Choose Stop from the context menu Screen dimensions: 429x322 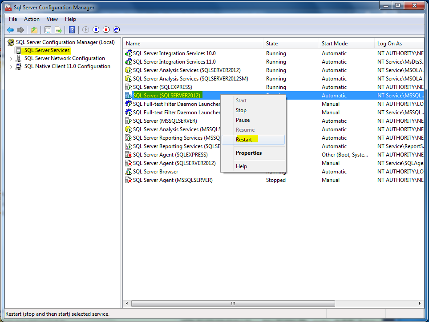click(253, 110)
